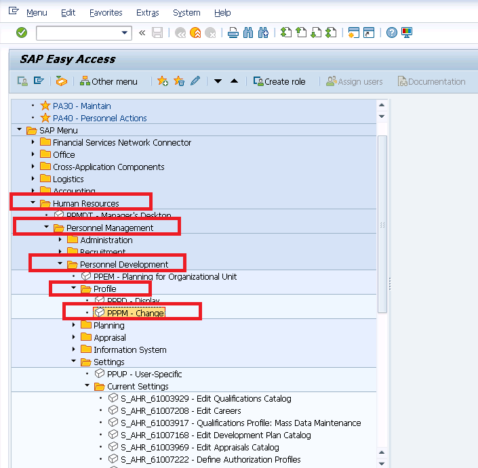Click the window menu icon top-left

[14, 12]
